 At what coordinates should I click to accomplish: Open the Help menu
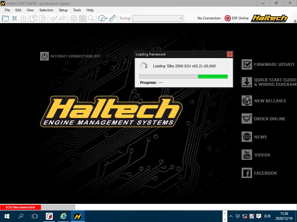point(90,10)
